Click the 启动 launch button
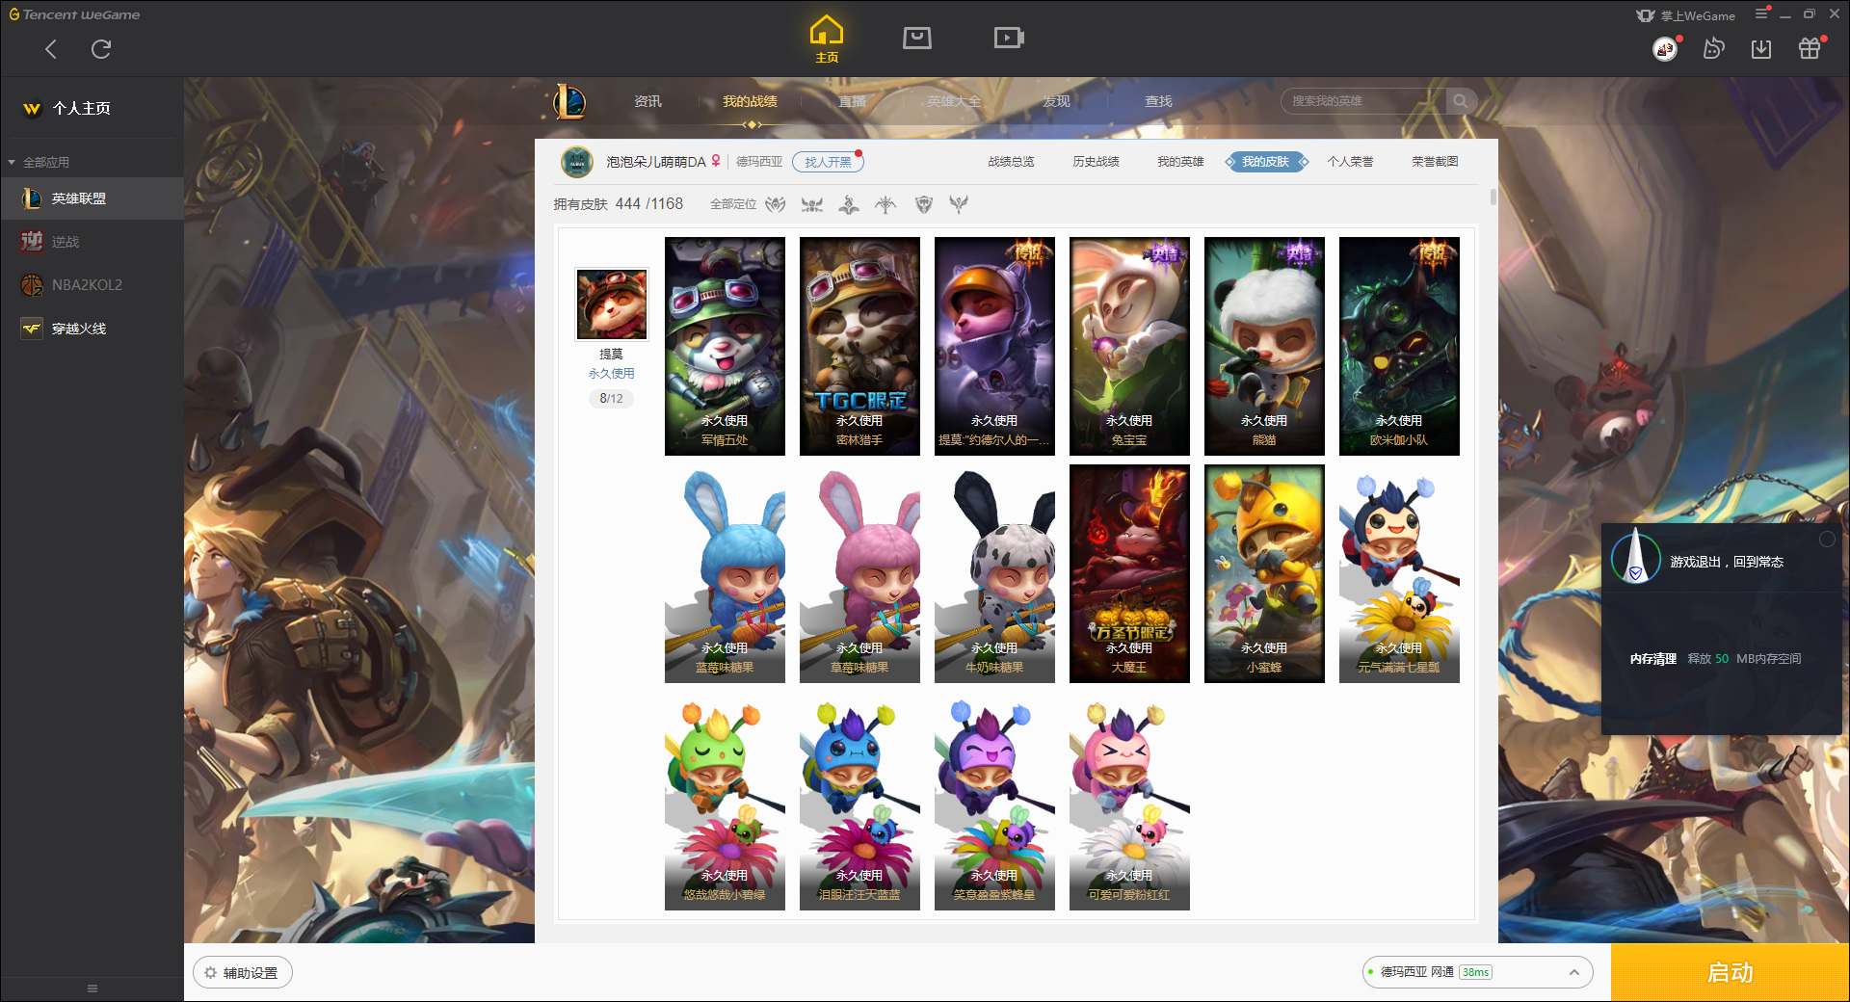The height and width of the screenshot is (1002, 1850). 1730,973
